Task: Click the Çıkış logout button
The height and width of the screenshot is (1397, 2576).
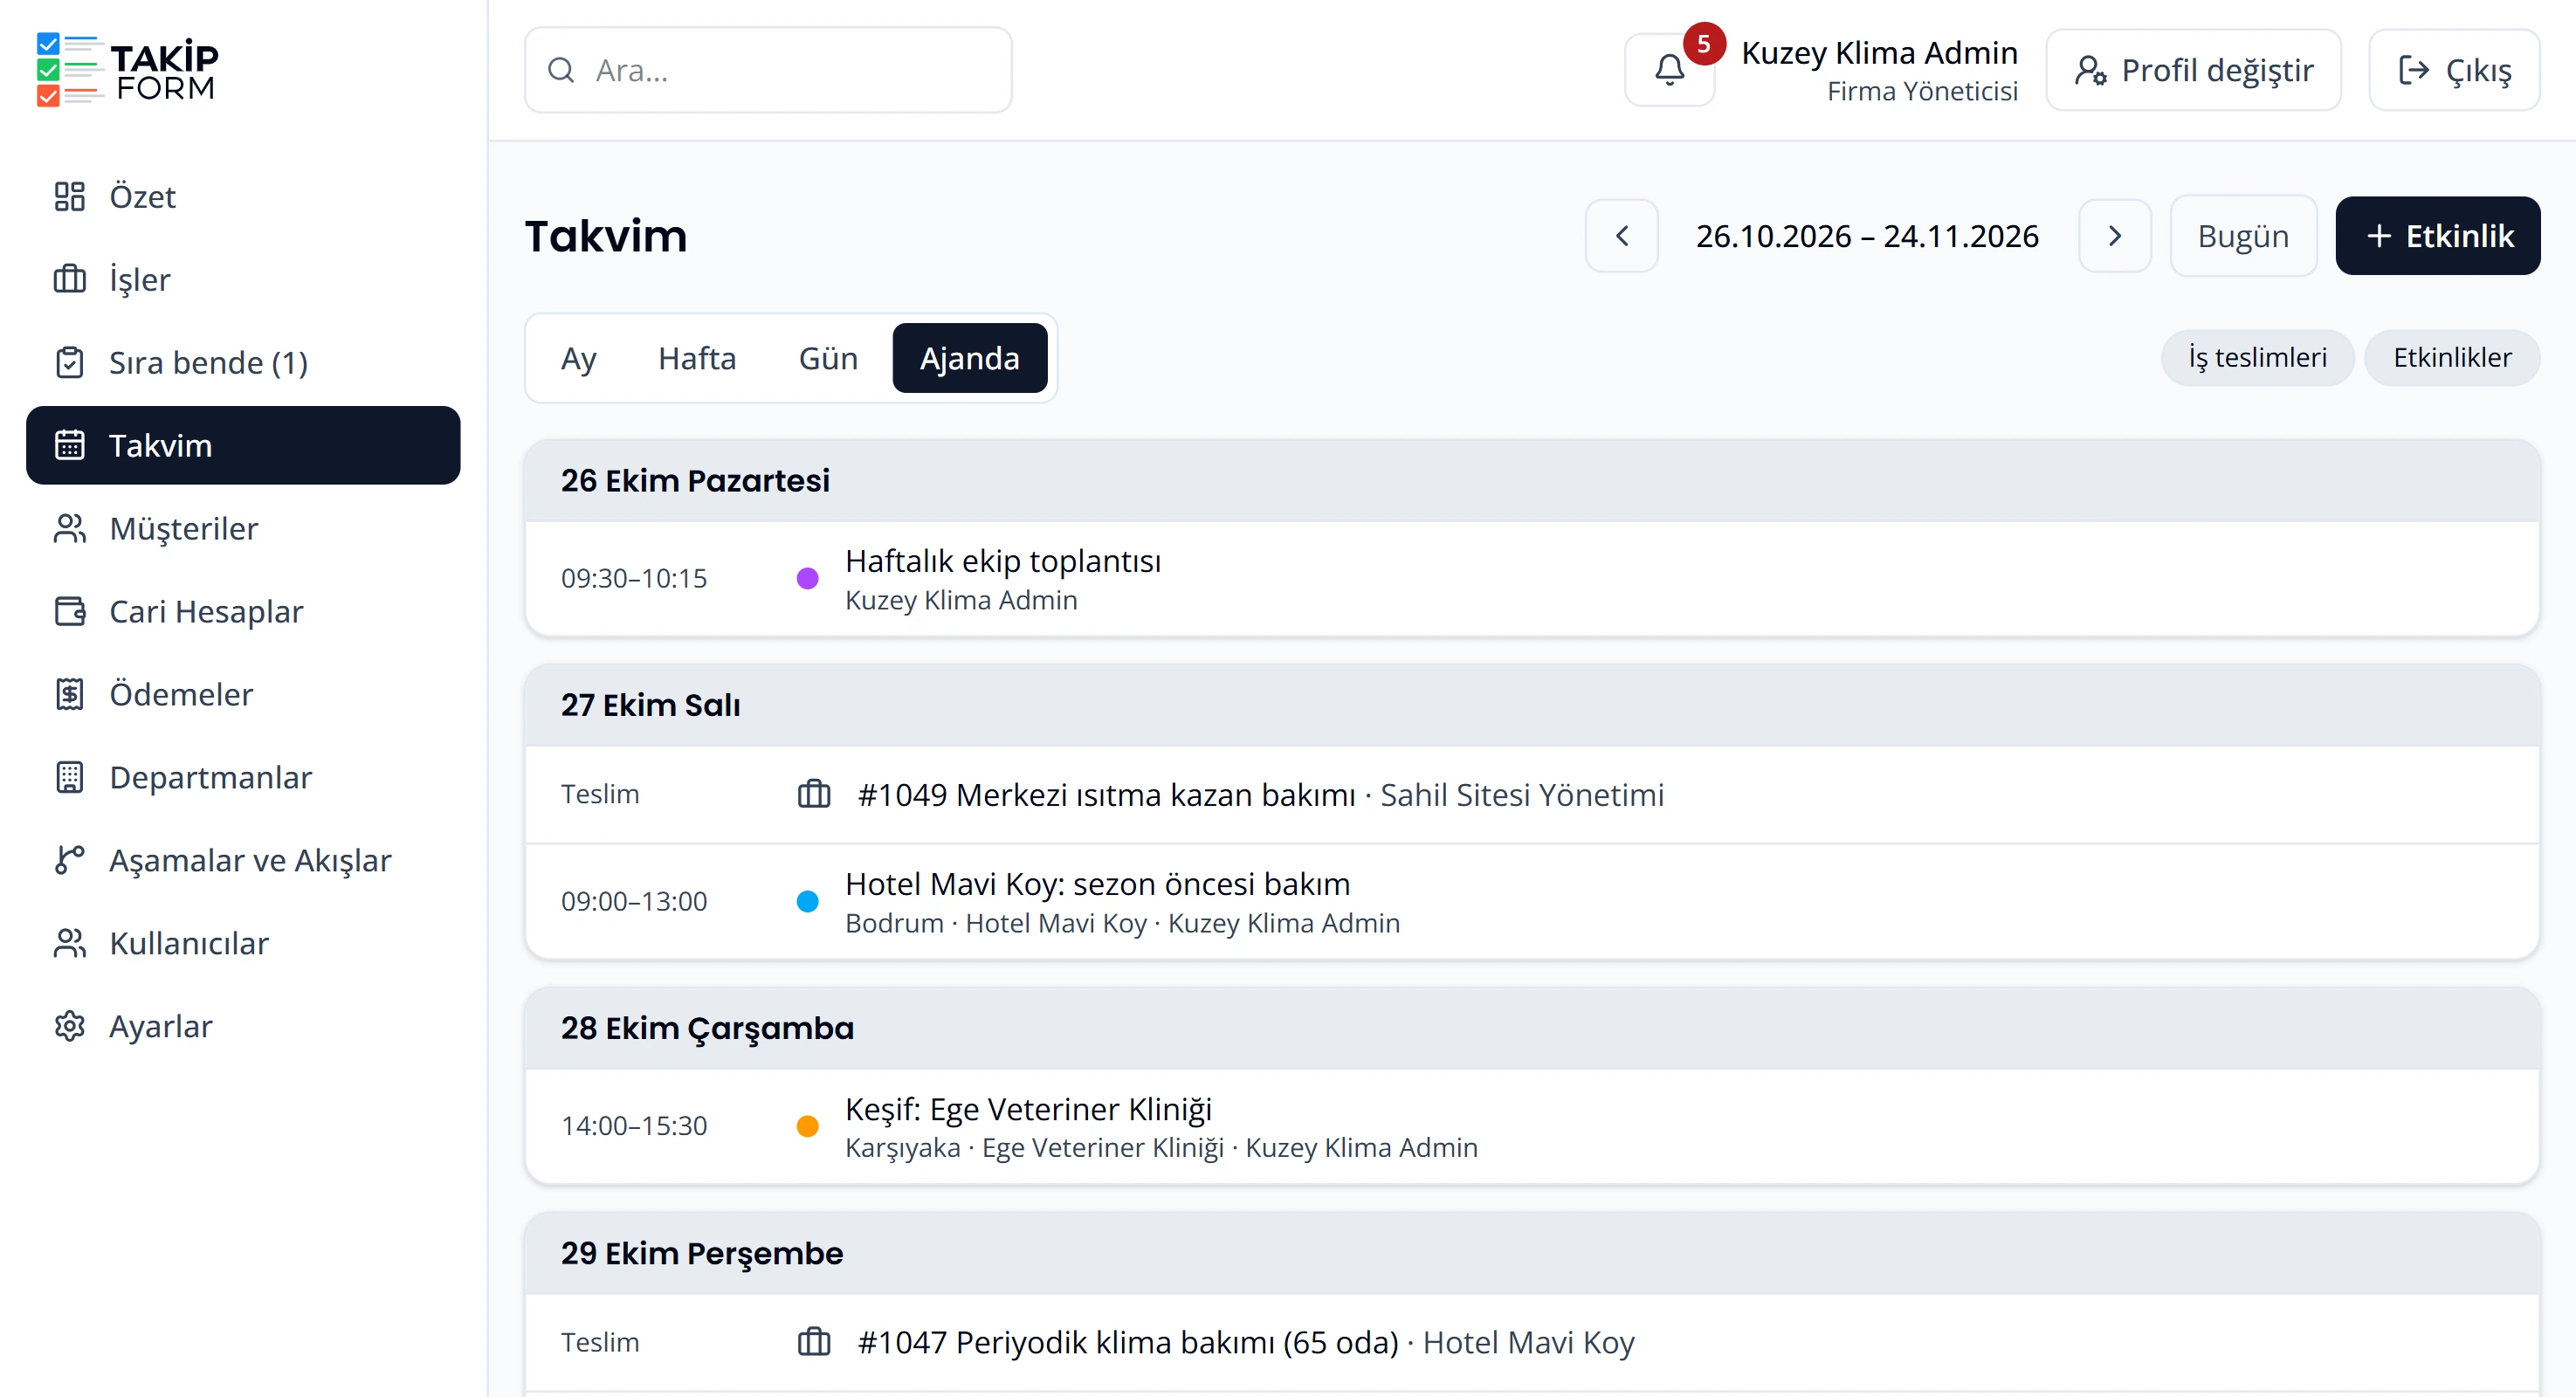Action: tap(2454, 70)
